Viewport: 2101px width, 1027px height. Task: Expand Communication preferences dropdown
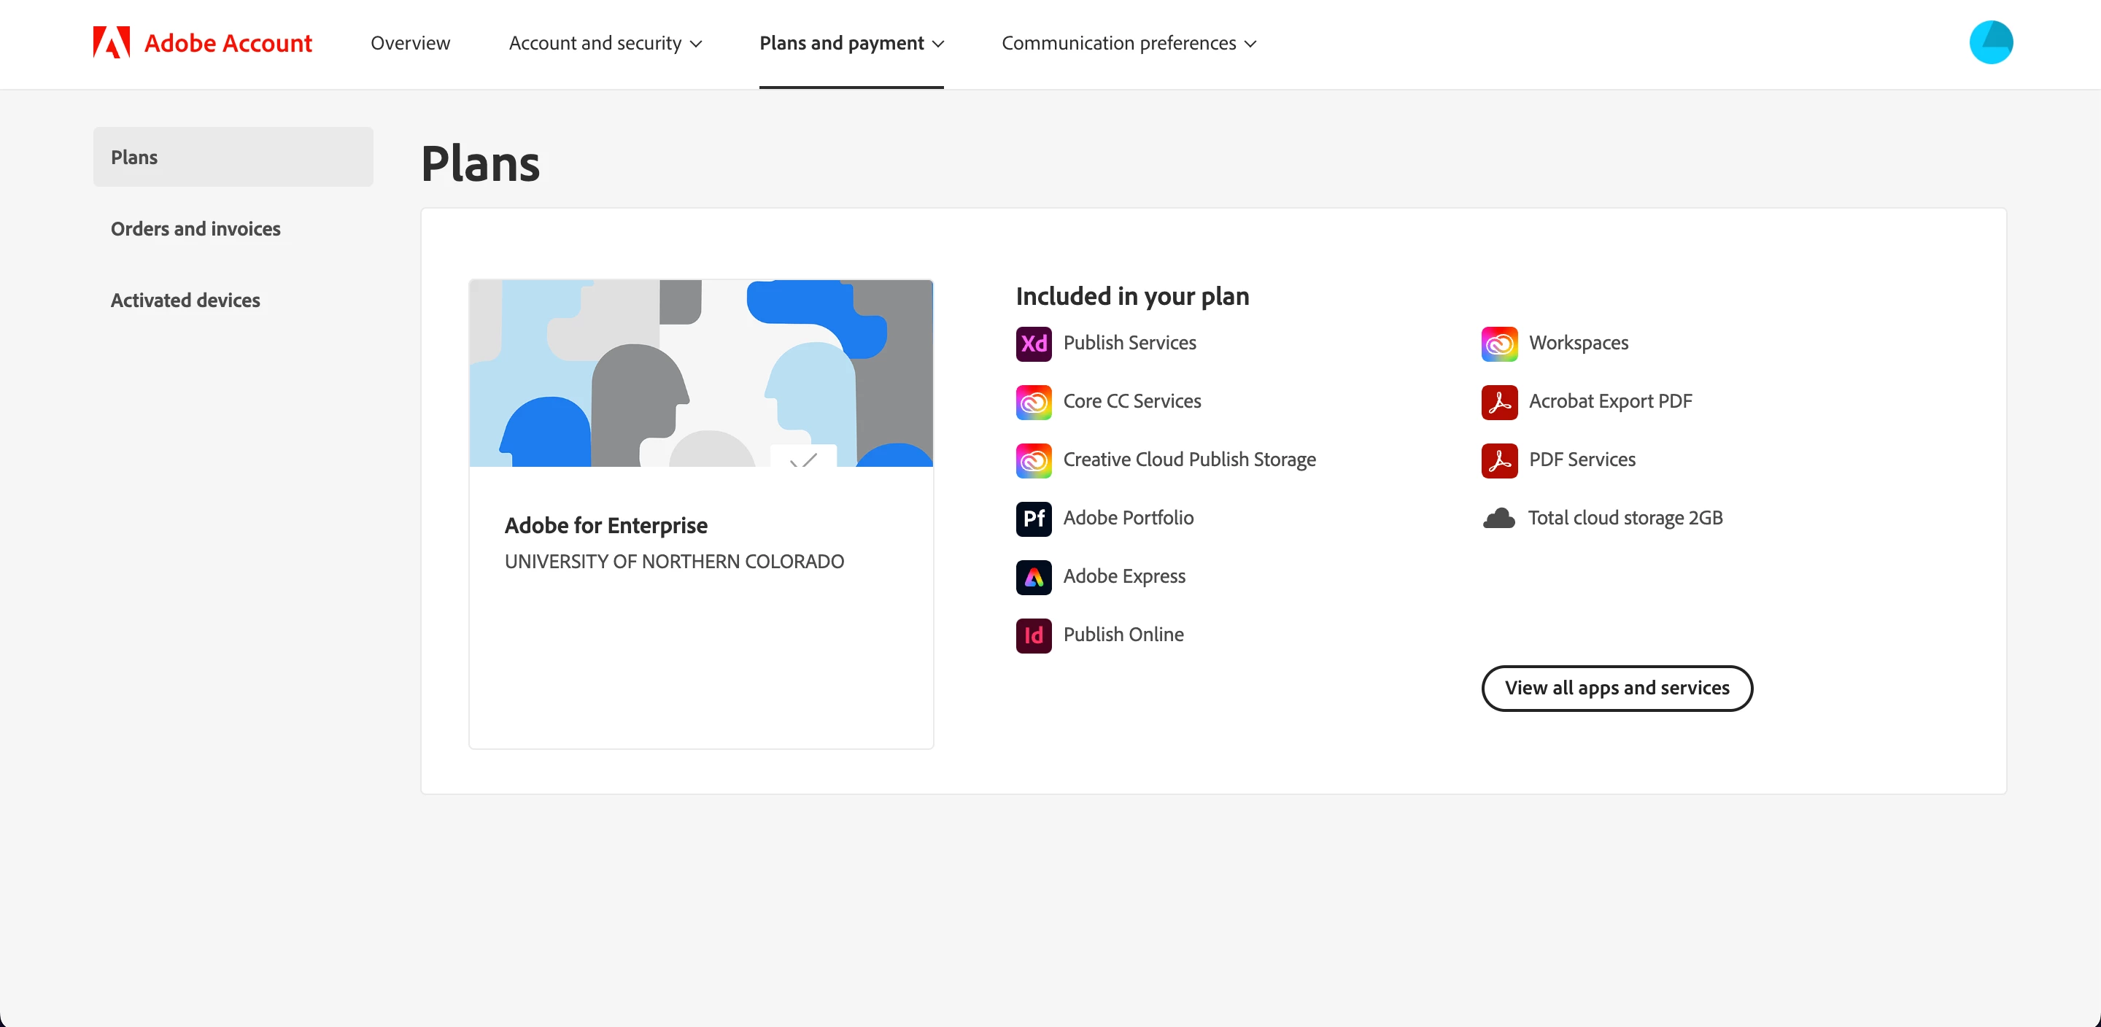pyautogui.click(x=1128, y=43)
